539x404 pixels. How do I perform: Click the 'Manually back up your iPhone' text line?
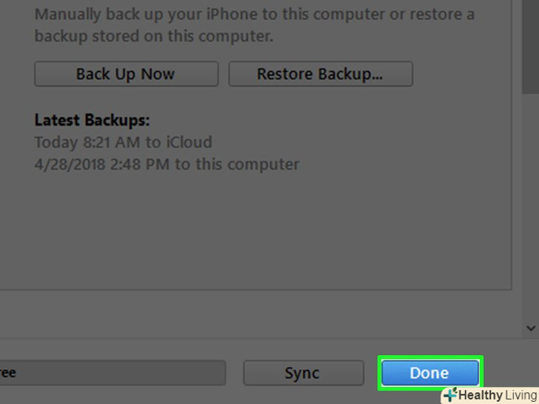pyautogui.click(x=255, y=15)
